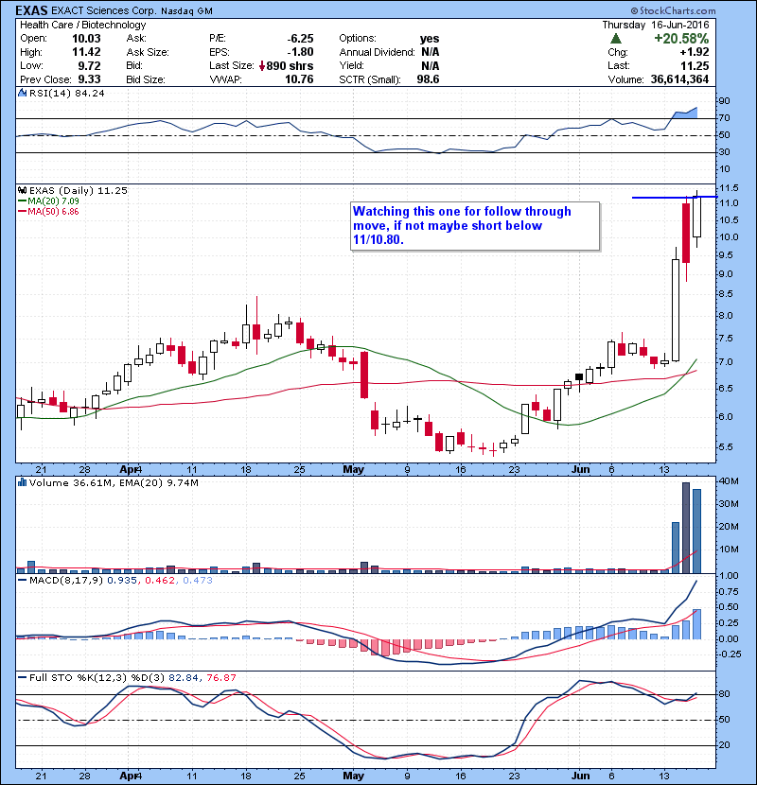Click the tallest dark volume bar

click(686, 528)
